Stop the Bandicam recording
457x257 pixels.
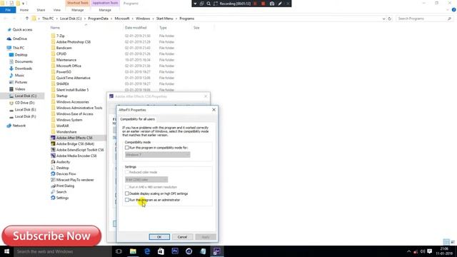[263, 4]
